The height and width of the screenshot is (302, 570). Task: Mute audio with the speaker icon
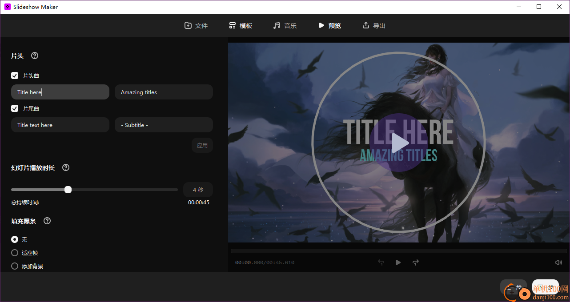tap(559, 262)
